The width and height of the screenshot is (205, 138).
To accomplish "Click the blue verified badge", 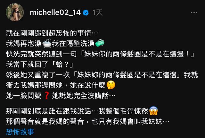I will click(86, 13).
